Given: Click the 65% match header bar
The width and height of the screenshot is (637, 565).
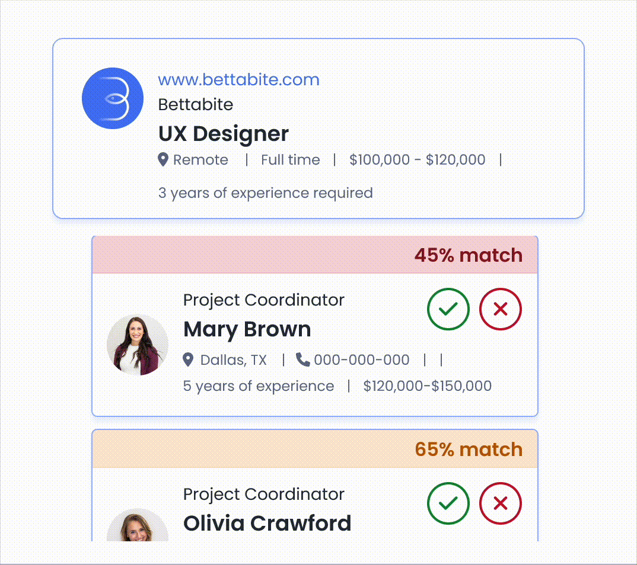Looking at the screenshot, I should click(x=315, y=450).
